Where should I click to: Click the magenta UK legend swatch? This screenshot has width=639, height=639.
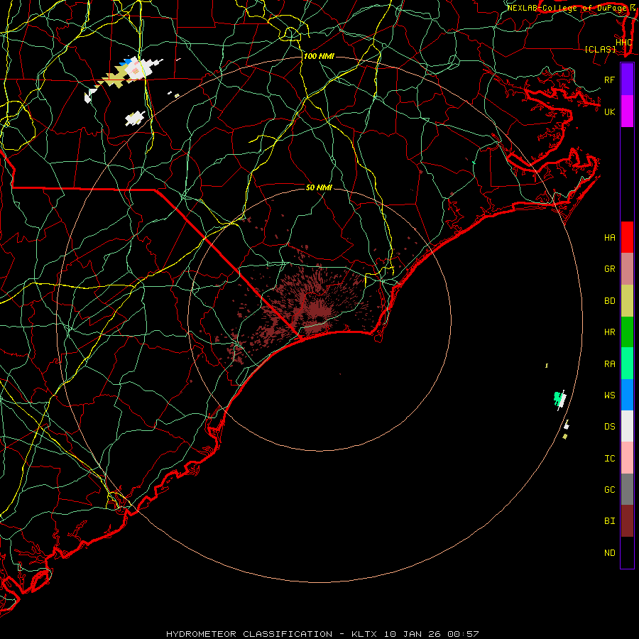point(627,111)
